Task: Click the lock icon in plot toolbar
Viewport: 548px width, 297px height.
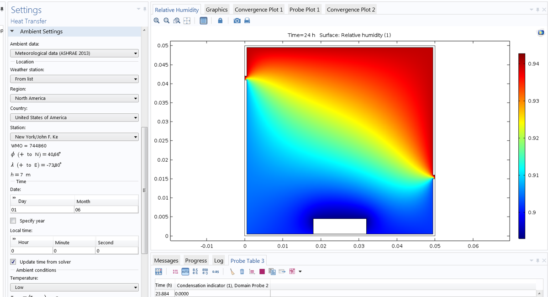Action: (220, 21)
